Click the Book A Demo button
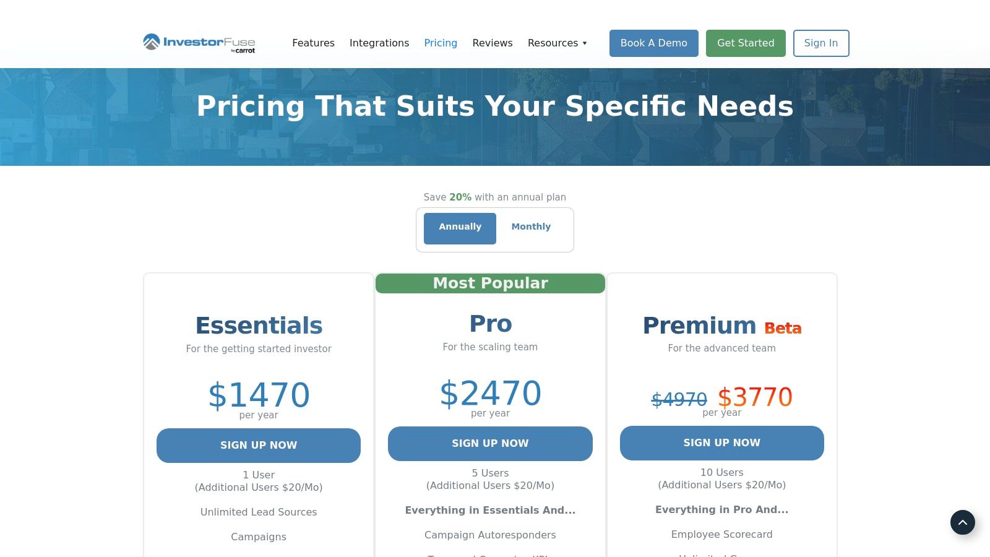990x557 pixels. (x=653, y=43)
